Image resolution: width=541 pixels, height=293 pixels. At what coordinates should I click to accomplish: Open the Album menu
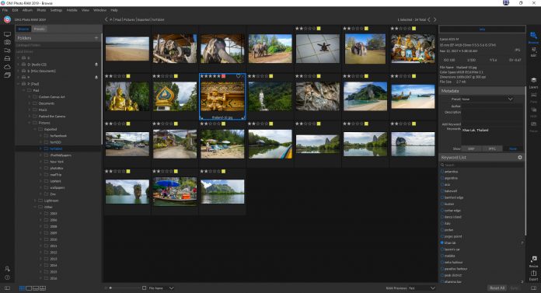[x=27, y=10]
